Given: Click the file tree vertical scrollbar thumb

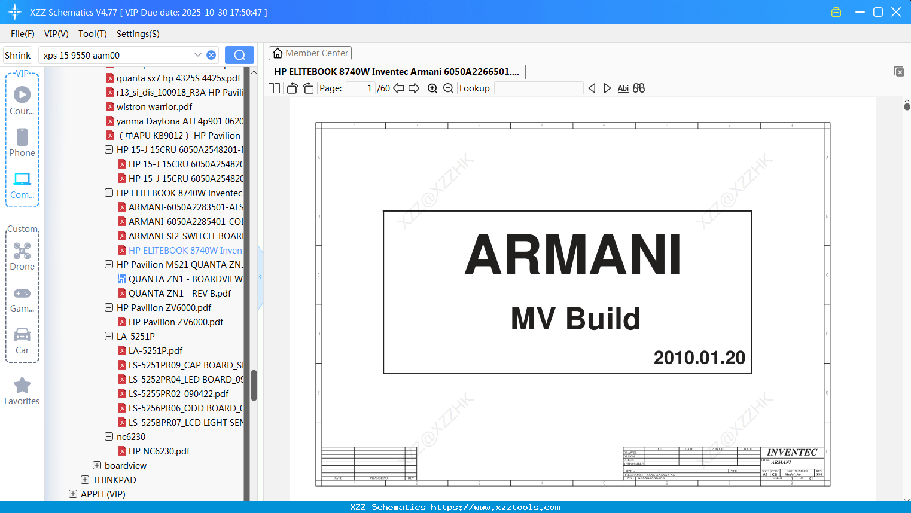Looking at the screenshot, I should (x=254, y=385).
